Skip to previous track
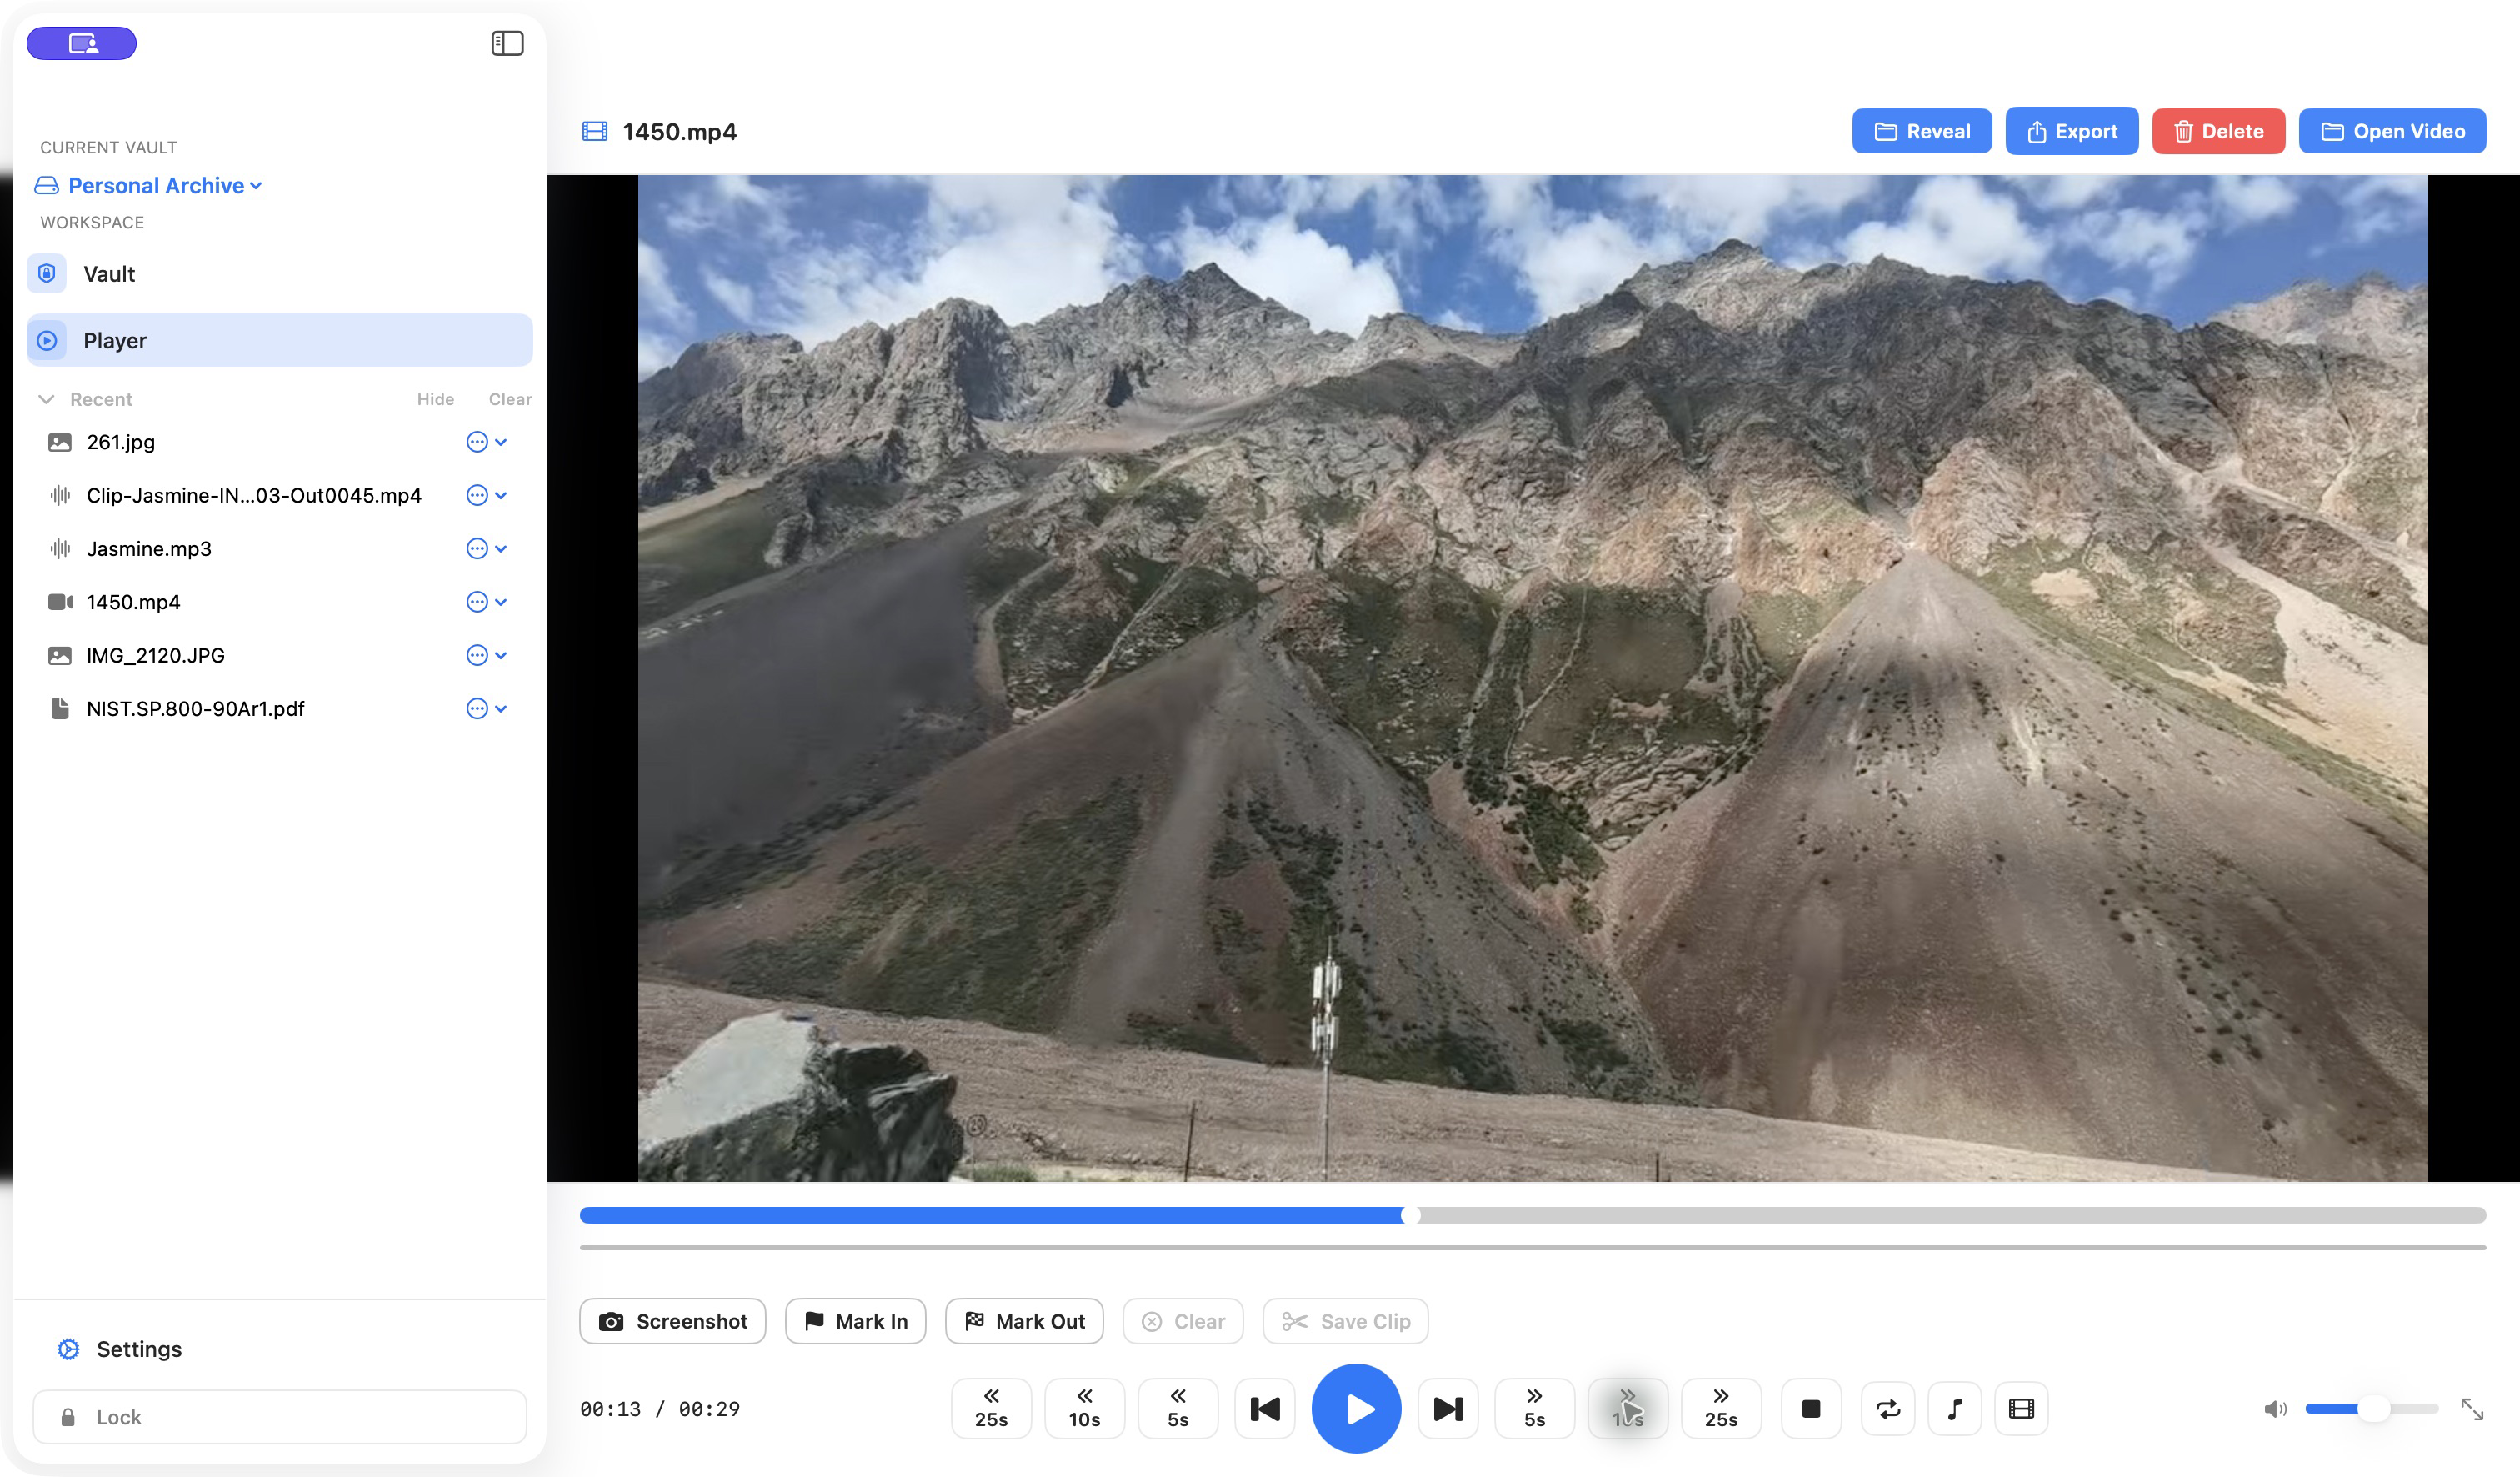This screenshot has height=1477, width=2520. click(x=1265, y=1408)
